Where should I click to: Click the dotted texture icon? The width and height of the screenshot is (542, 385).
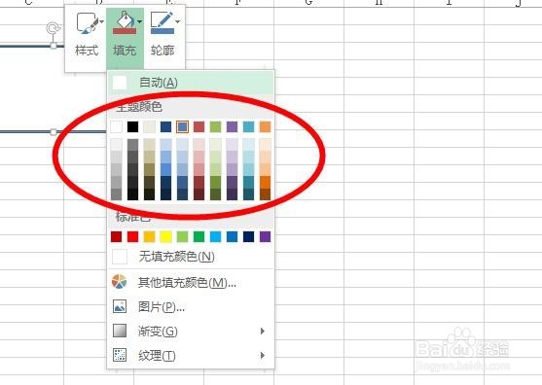(120, 355)
